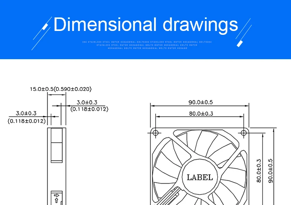Click the upward rotation arrow on side view
This screenshot has height=205, width=291.
[56, 201]
